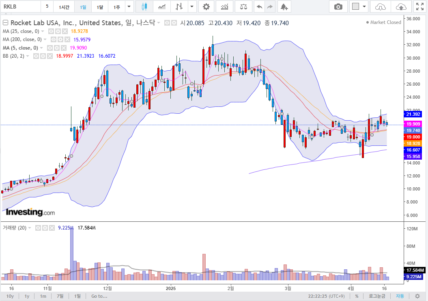Switch to the area chart style icon

(x=162, y=6)
